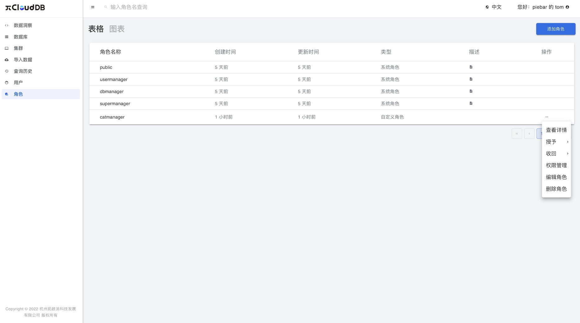Viewport: 580px width, 323px height.
Task: Click the 角色名称 column header
Action: 111,52
